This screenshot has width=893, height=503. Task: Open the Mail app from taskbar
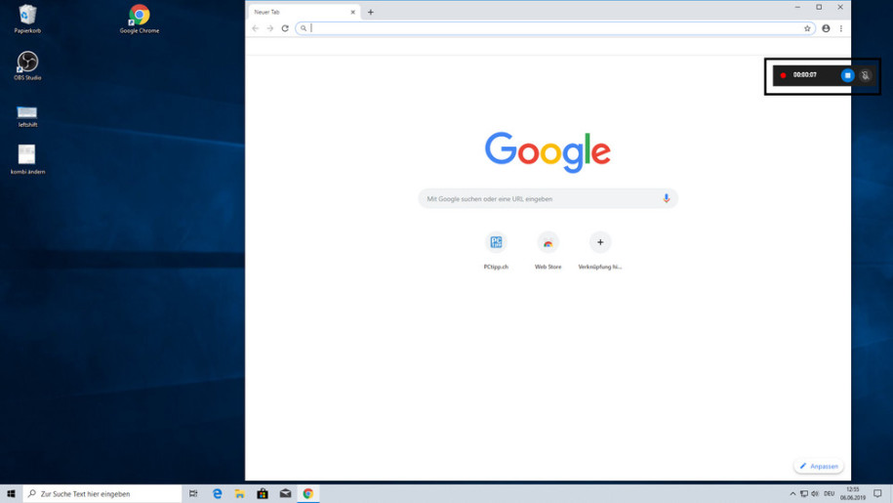(285, 493)
